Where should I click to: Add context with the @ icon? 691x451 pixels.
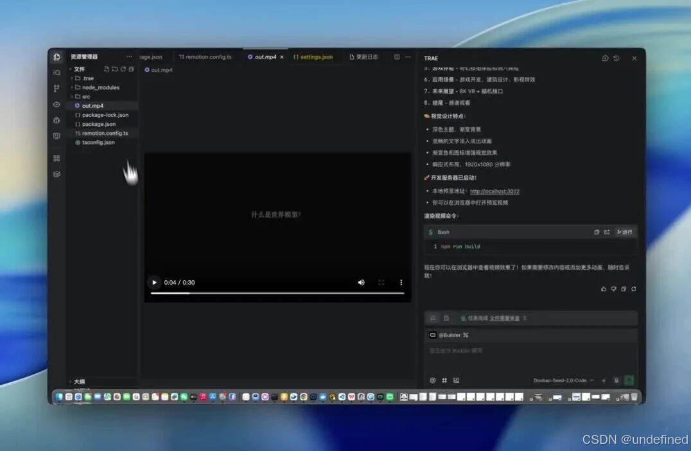[x=433, y=380]
